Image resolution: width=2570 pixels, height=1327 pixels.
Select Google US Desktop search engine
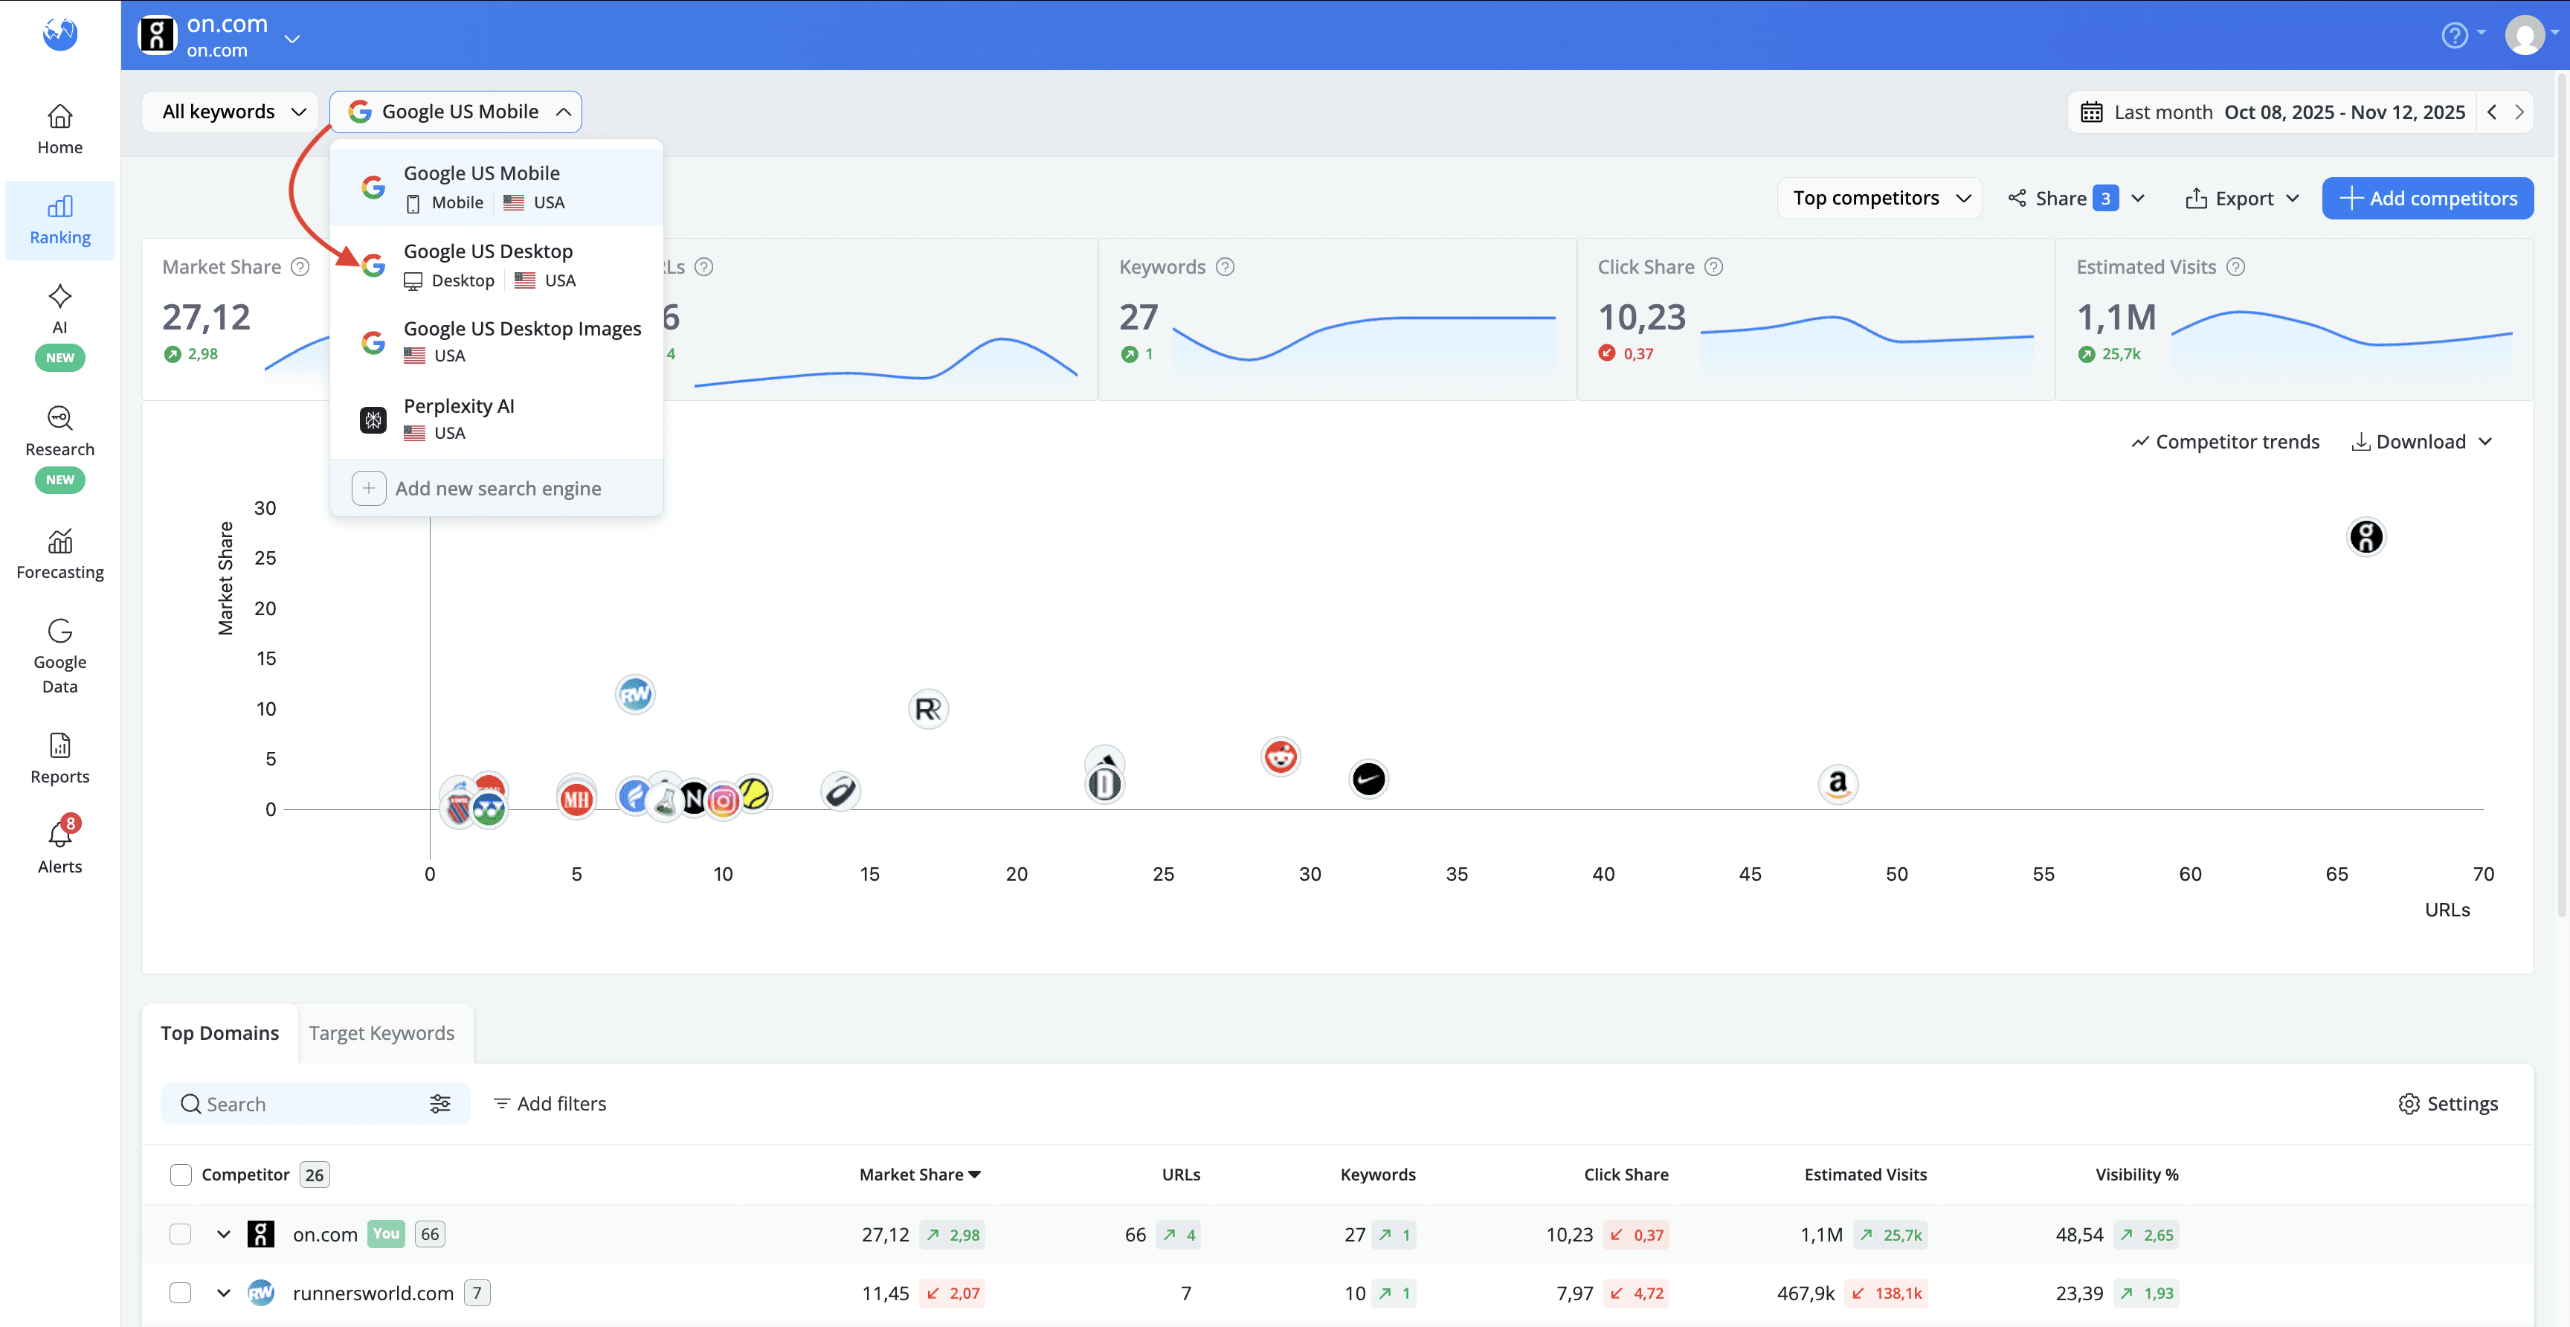(x=496, y=264)
